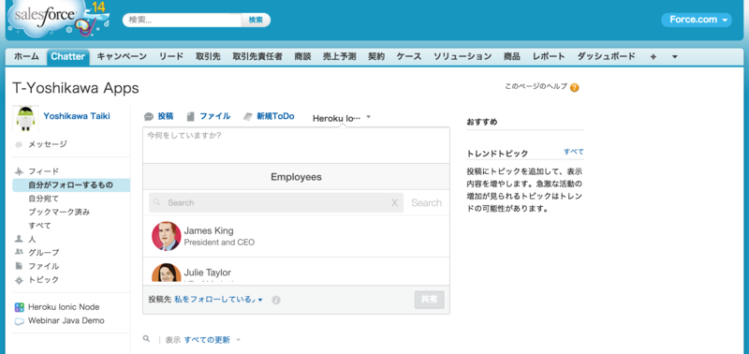Select the Chatter tab
Screen dimensions: 749x354
click(x=67, y=56)
